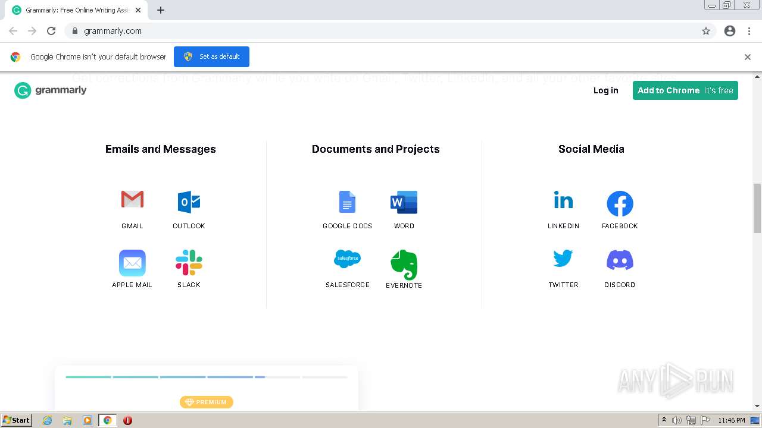Image resolution: width=762 pixels, height=428 pixels.
Task: Click the action center flag icon
Action: (x=705, y=420)
